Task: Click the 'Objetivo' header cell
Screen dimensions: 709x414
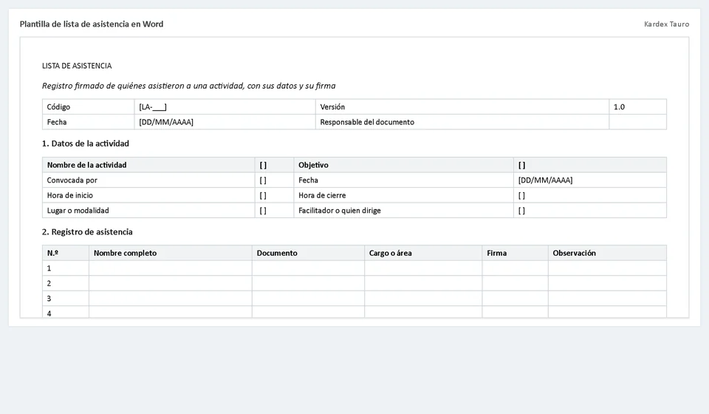Action: click(404, 165)
